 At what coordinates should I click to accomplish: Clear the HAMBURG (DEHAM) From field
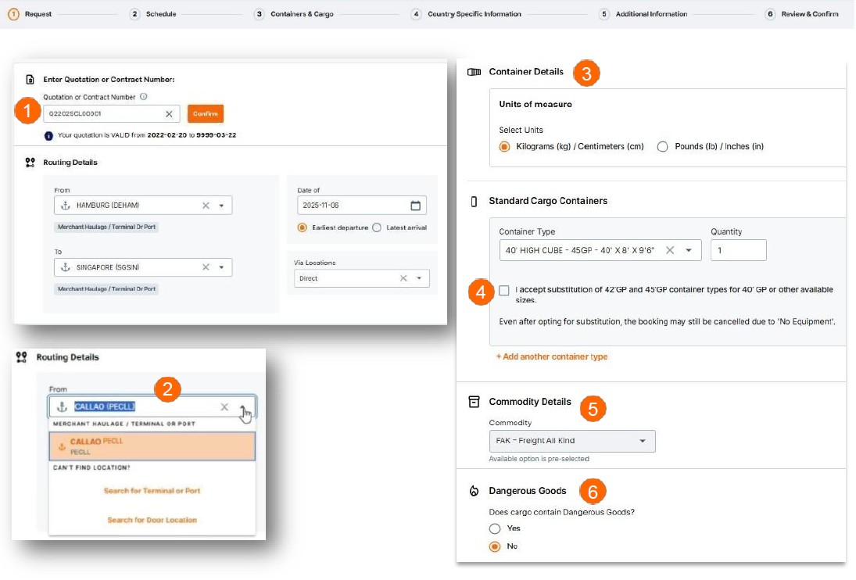(206, 206)
